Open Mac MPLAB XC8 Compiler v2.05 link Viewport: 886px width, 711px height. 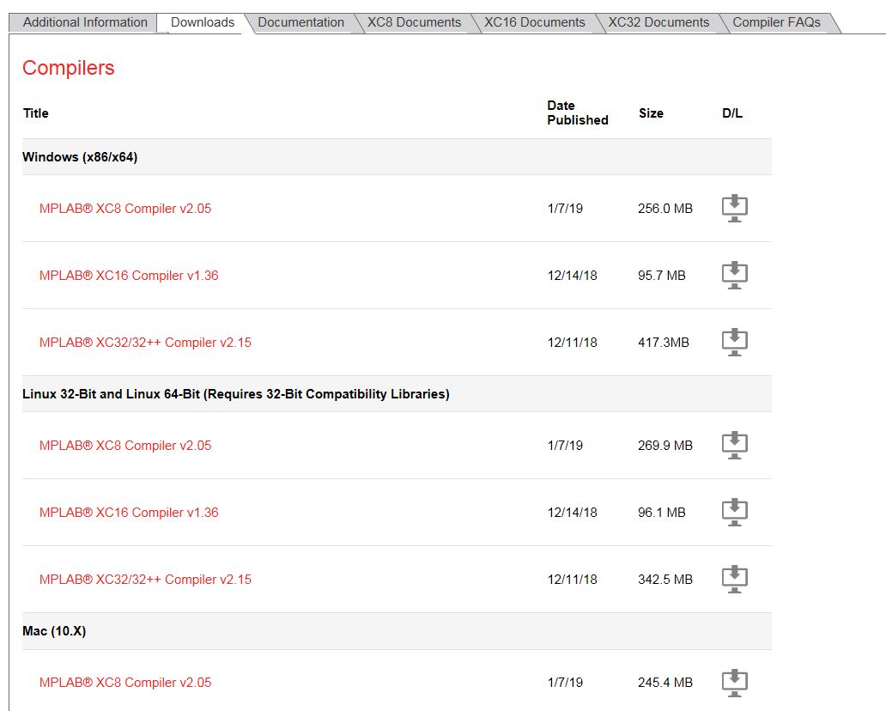point(125,683)
